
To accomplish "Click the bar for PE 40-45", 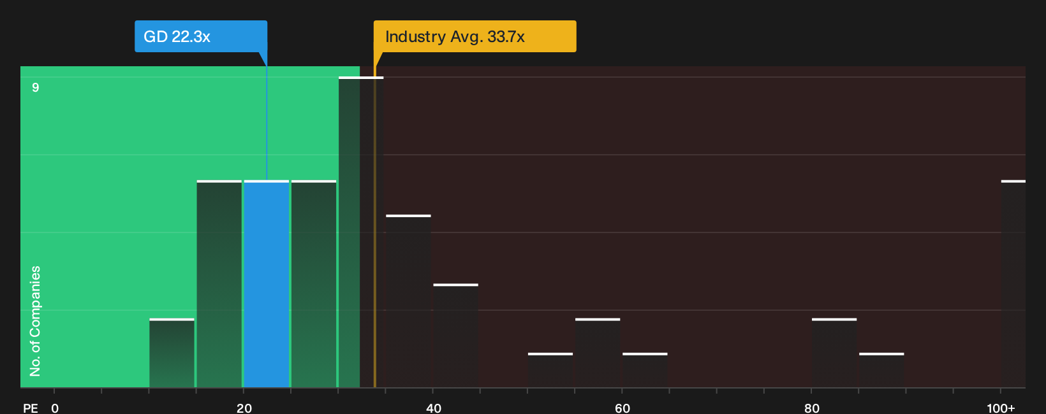I will pyautogui.click(x=456, y=336).
